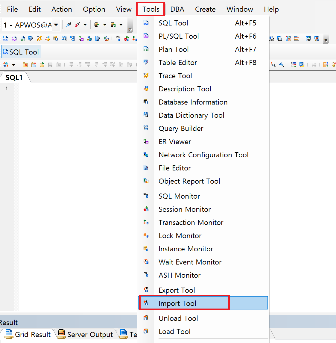The width and height of the screenshot is (336, 343).
Task: Select Export Tool menu entry
Action: (203, 290)
